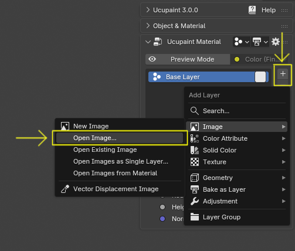Viewport: 295px width, 251px height.
Task: Click the Vector Displacement brush icon
Action: tap(65, 189)
